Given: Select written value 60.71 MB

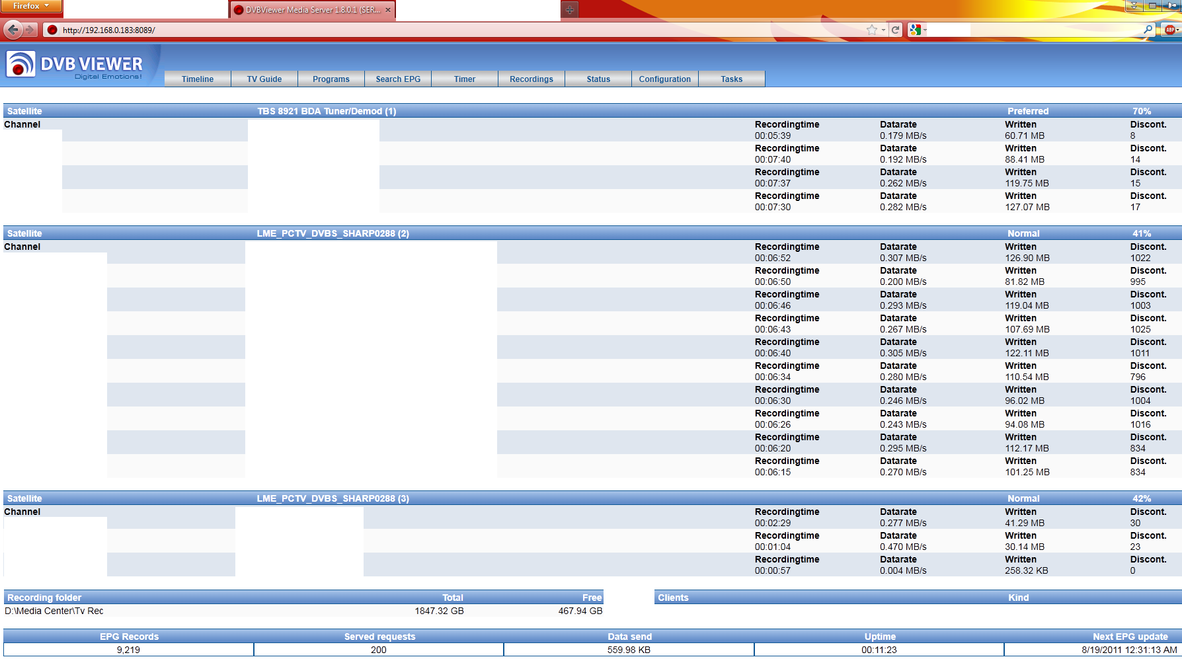Looking at the screenshot, I should coord(1025,136).
